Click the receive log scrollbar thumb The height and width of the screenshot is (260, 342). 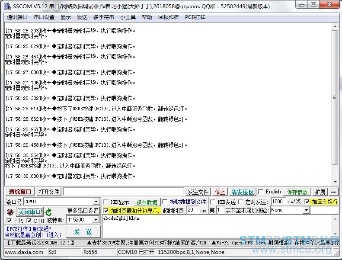click(335, 98)
